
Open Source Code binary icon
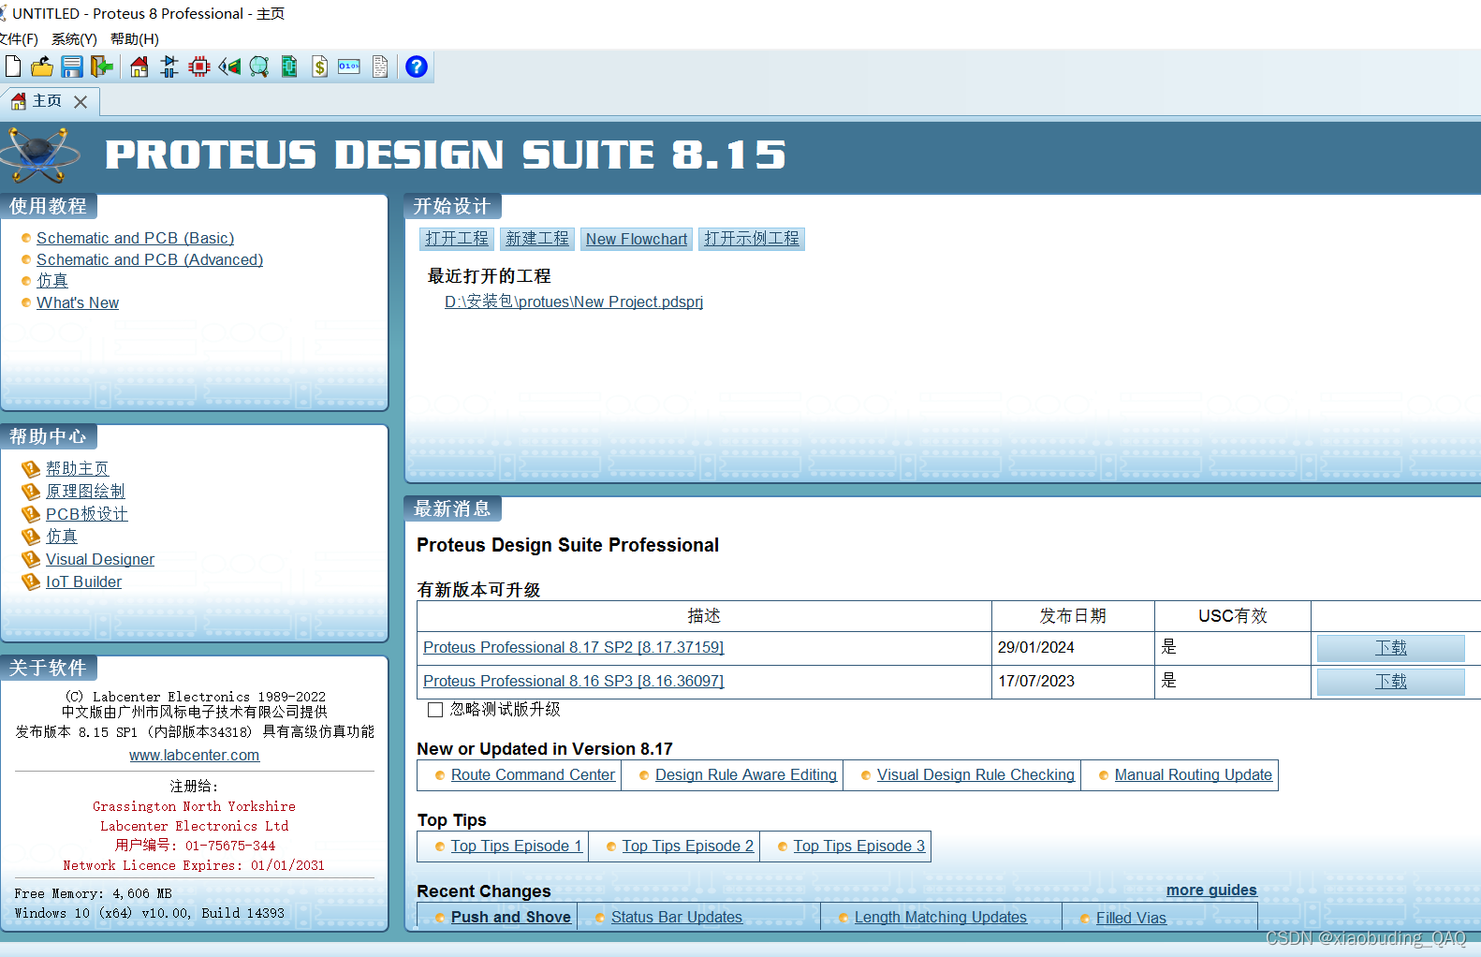click(x=349, y=66)
